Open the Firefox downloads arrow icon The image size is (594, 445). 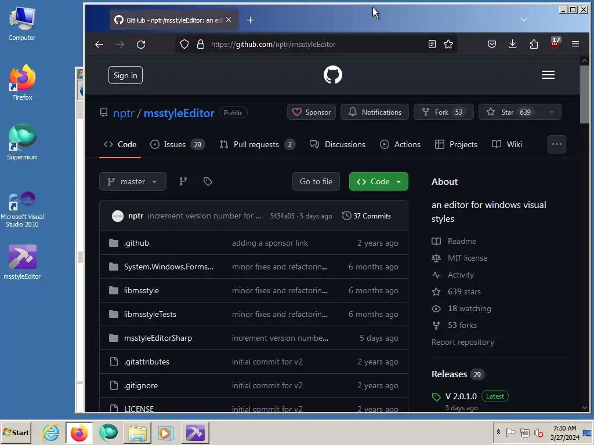[x=513, y=44]
